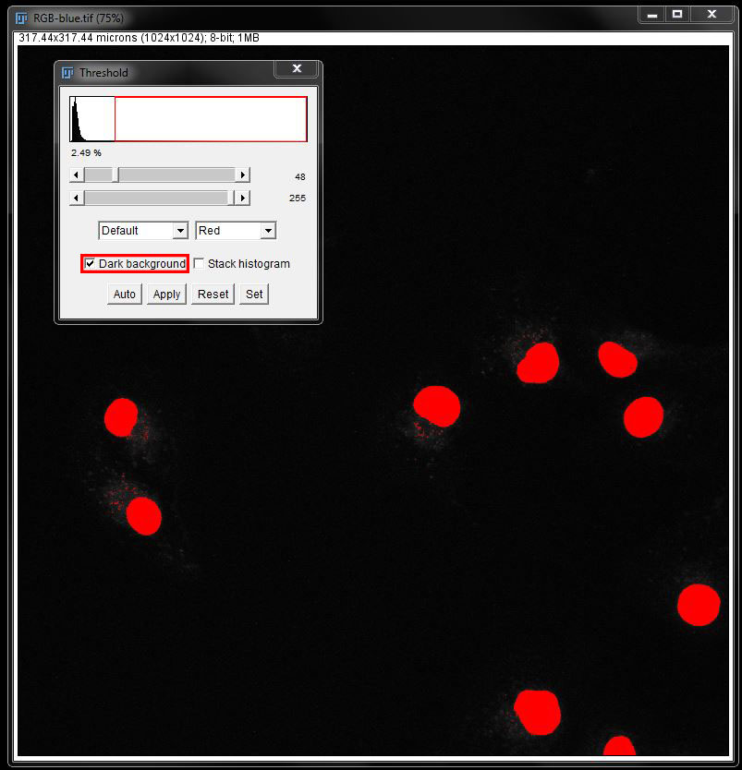Click left arrow of the minimum threshold slider
The height and width of the screenshot is (770, 742).
pos(77,174)
